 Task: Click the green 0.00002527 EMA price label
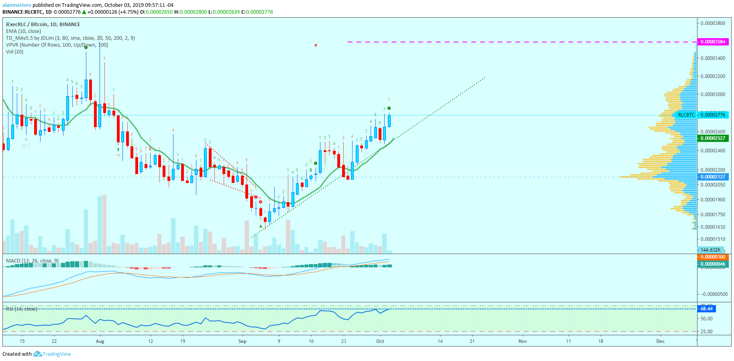point(713,138)
